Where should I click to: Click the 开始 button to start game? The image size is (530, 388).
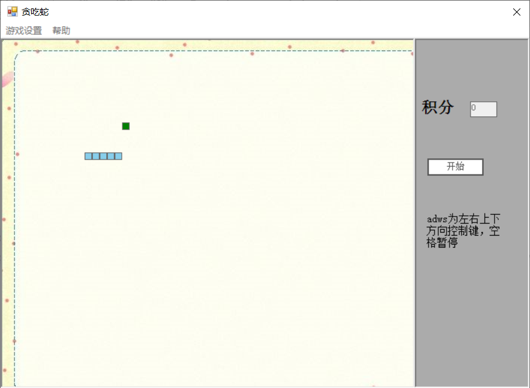click(456, 167)
